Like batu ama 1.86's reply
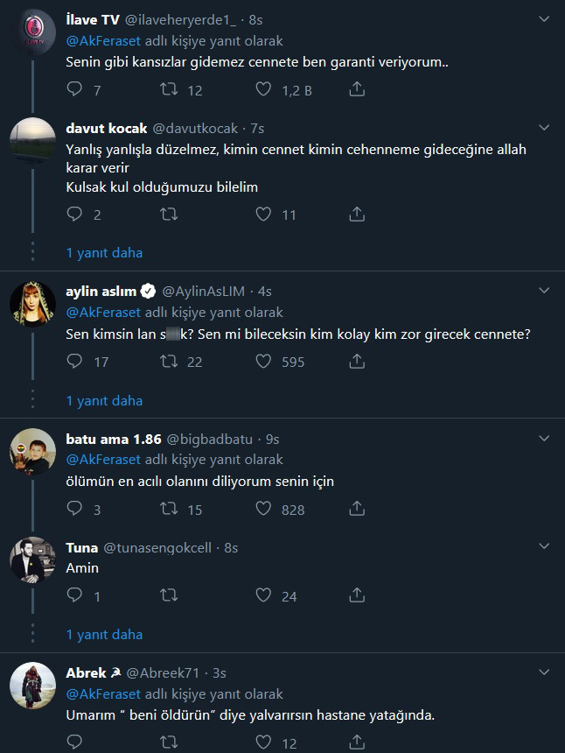Viewport: 565px width, 753px height. click(262, 507)
